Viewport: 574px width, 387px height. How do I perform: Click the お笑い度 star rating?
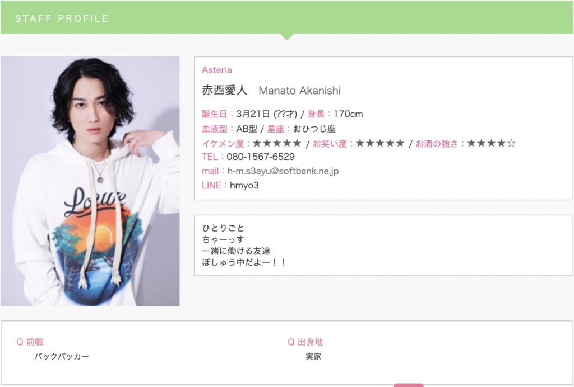pos(380,143)
